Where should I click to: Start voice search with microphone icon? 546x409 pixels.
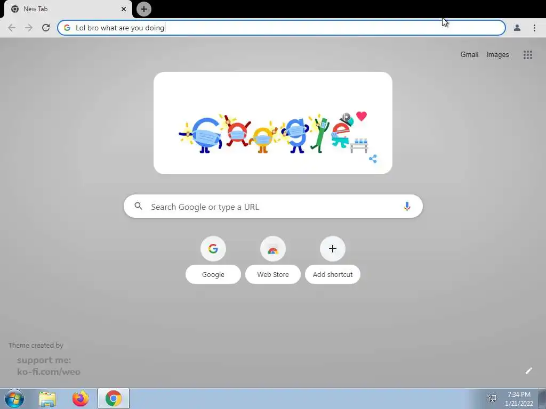coord(407,206)
